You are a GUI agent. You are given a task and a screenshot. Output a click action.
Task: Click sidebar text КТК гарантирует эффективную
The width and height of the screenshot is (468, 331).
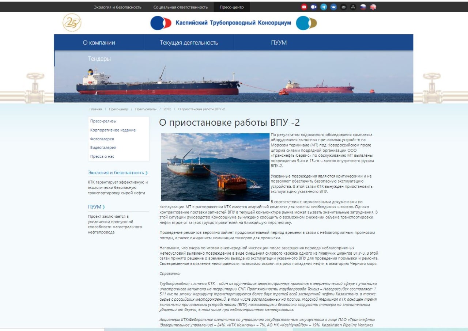pos(118,187)
